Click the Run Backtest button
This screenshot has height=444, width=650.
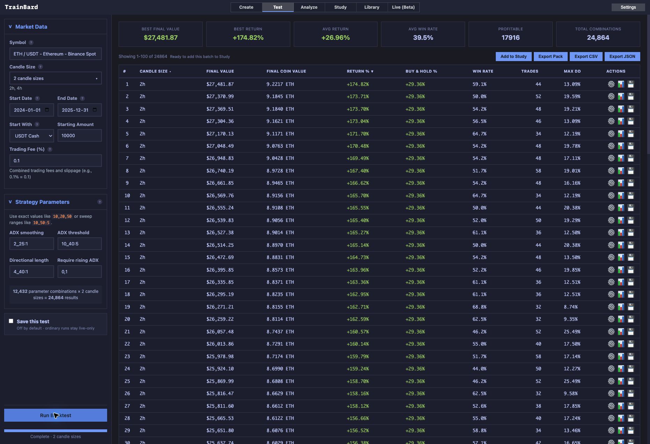pos(55,415)
